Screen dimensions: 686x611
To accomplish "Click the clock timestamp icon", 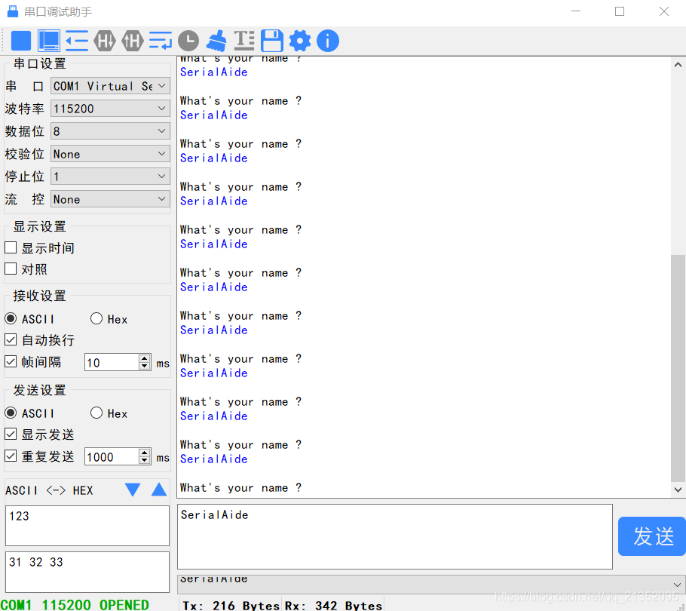I will (x=188, y=41).
